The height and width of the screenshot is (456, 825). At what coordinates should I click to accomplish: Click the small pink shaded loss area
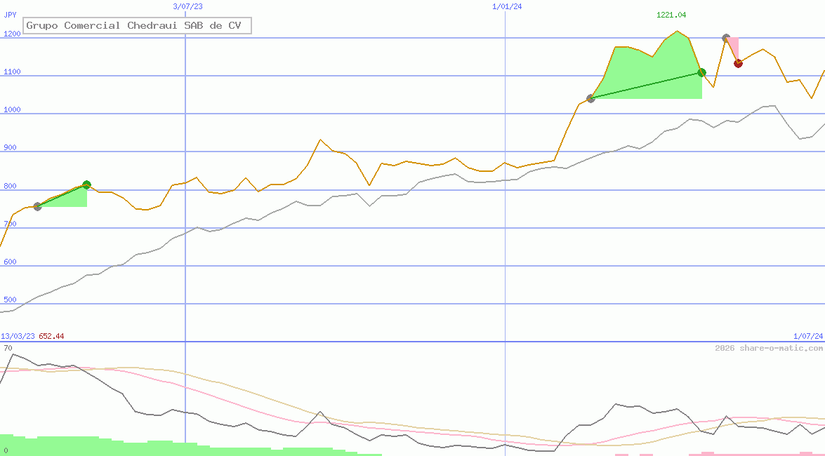point(733,47)
